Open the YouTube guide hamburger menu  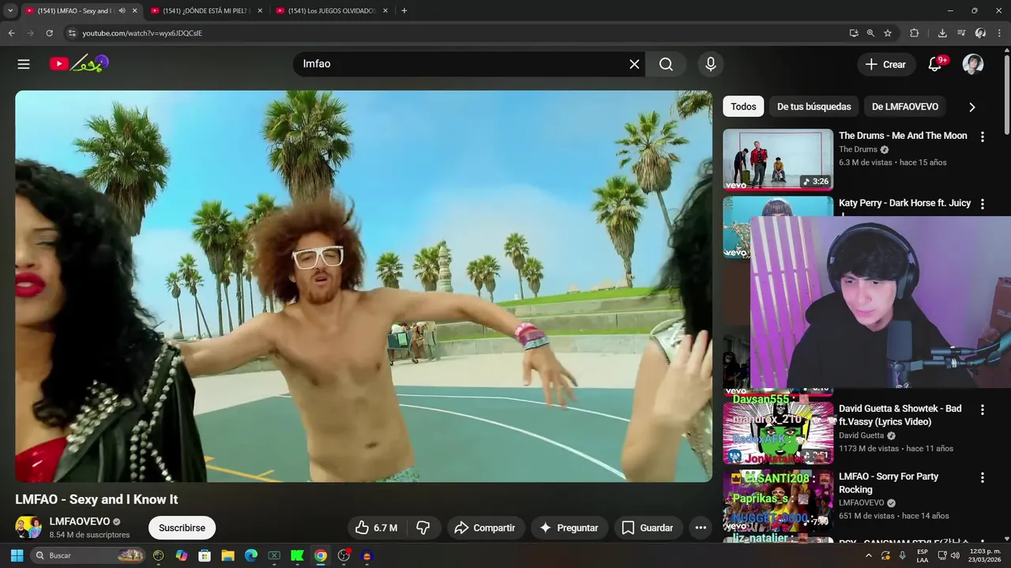(x=24, y=64)
